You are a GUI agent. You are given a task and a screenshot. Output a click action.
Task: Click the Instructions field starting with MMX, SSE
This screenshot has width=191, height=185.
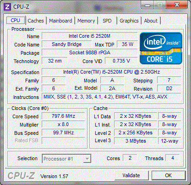pyautogui.click(x=111, y=97)
